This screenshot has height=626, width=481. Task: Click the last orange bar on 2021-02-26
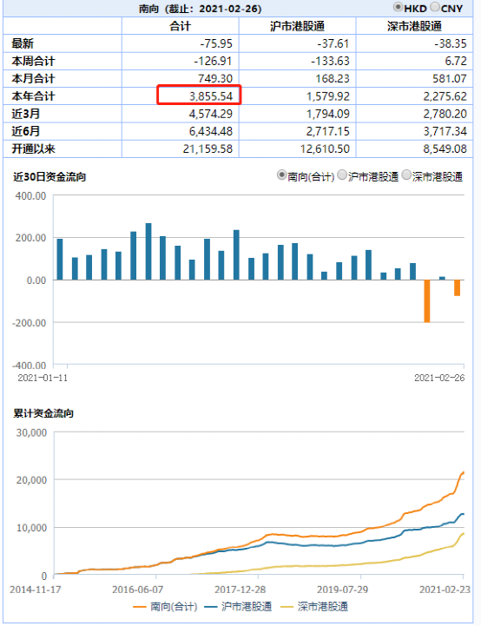pos(457,288)
